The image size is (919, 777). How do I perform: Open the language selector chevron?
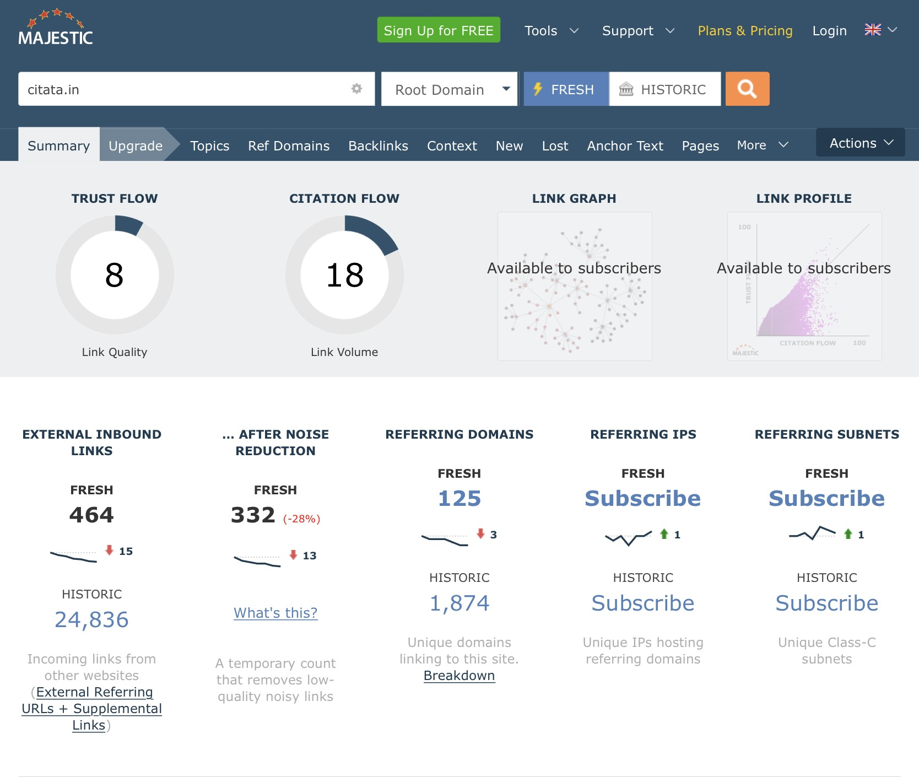(893, 30)
